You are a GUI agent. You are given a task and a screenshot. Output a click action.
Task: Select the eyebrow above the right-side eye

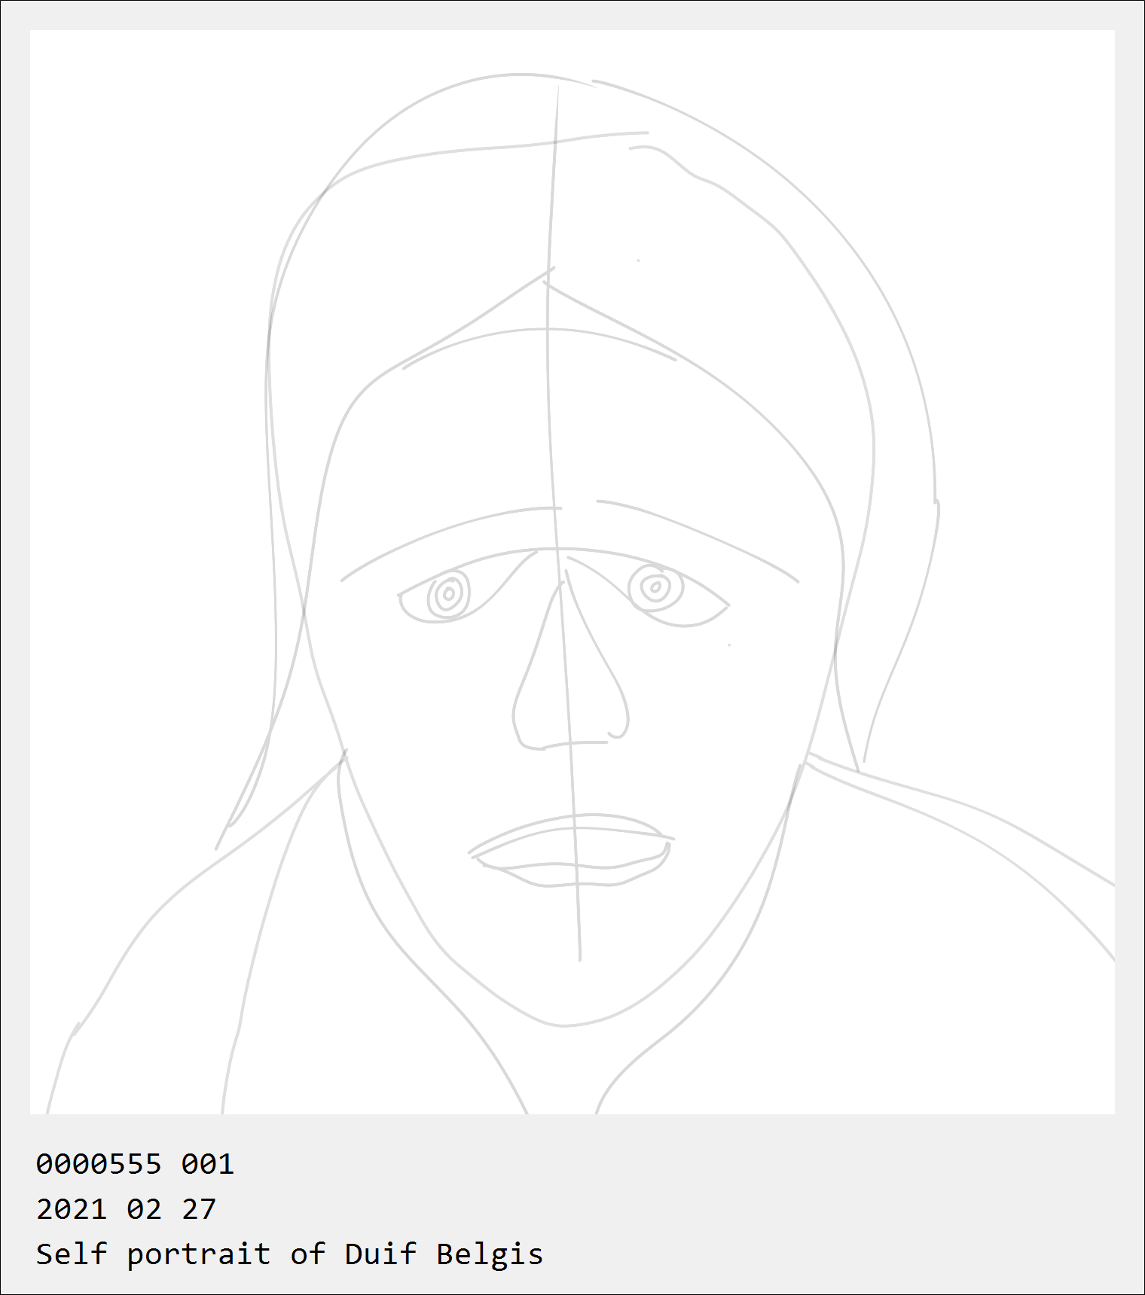(698, 539)
